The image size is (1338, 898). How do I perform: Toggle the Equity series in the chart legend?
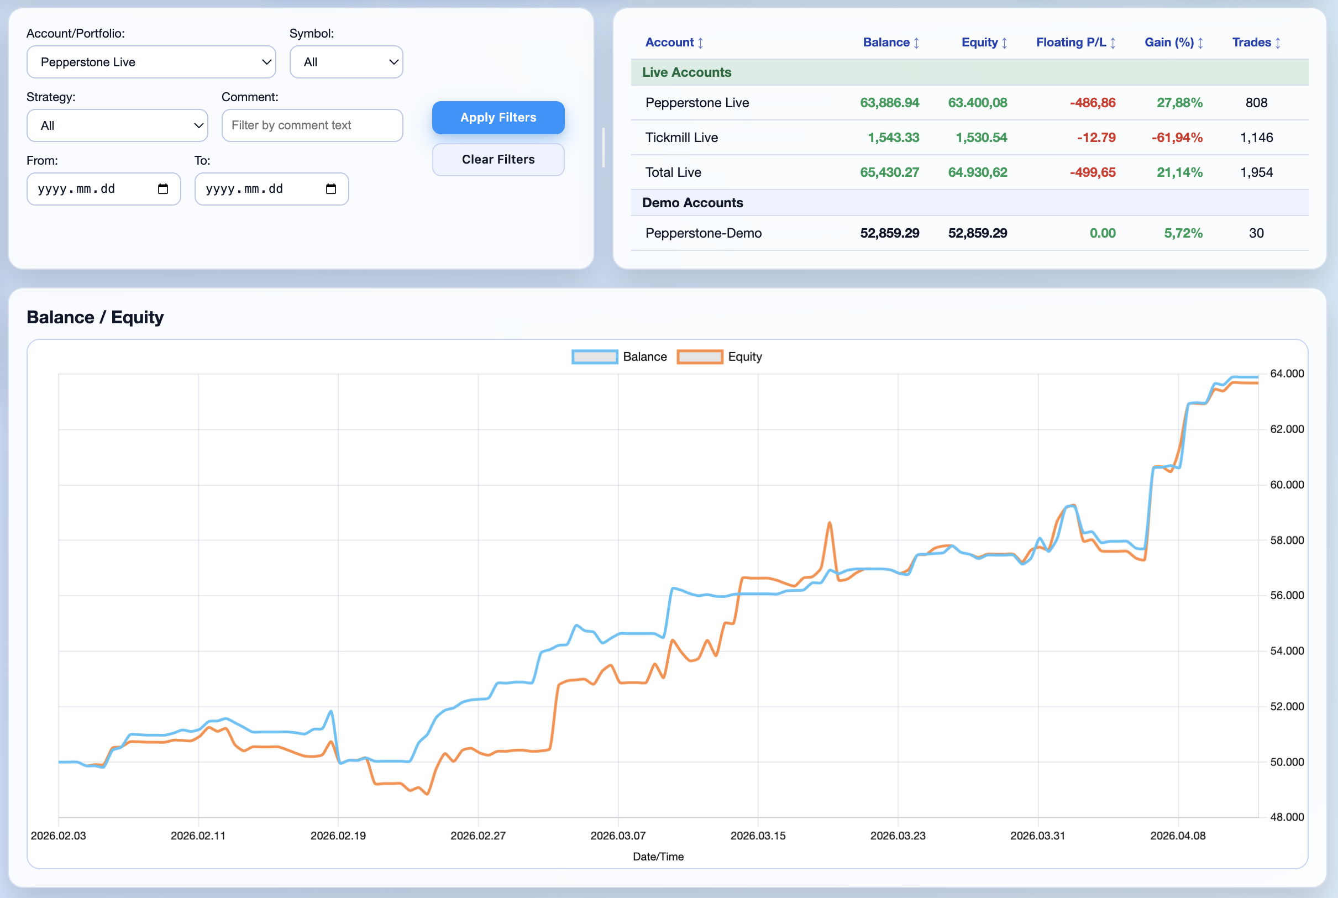pyautogui.click(x=745, y=356)
